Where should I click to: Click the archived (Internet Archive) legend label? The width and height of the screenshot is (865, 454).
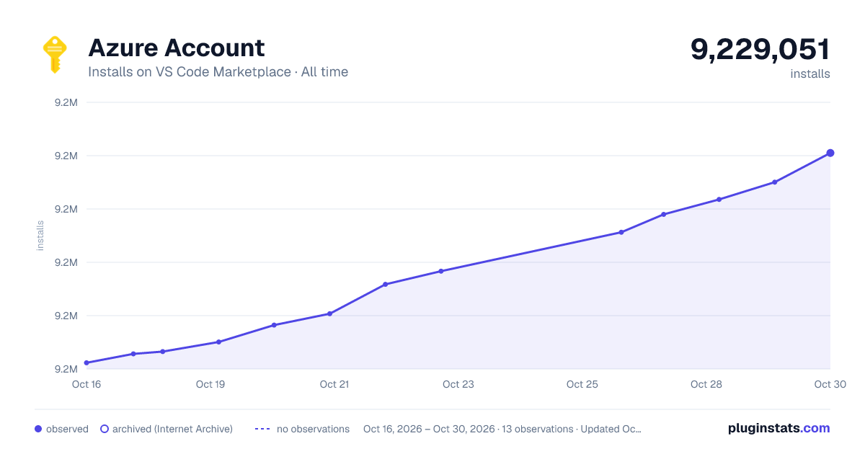point(172,429)
